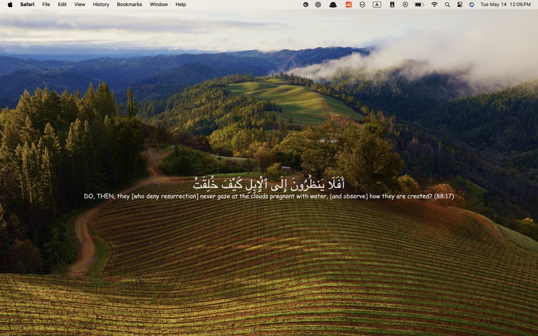Click the orange hand app icon in menu bar

(x=349, y=5)
